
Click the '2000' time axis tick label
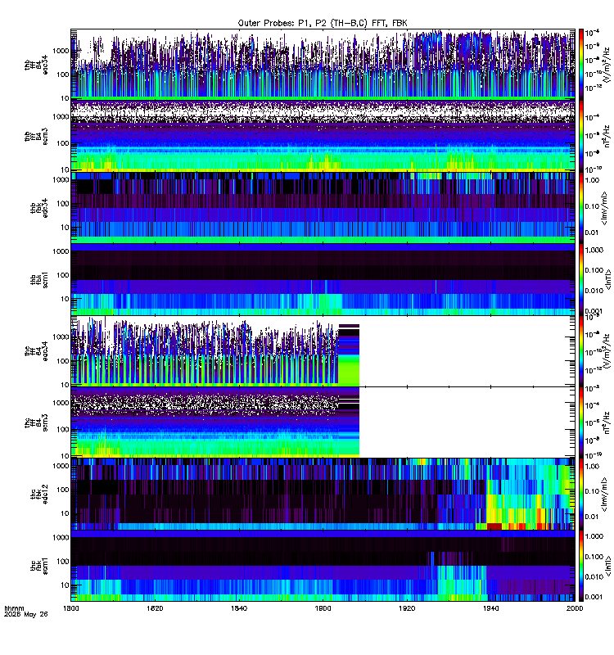(x=575, y=608)
